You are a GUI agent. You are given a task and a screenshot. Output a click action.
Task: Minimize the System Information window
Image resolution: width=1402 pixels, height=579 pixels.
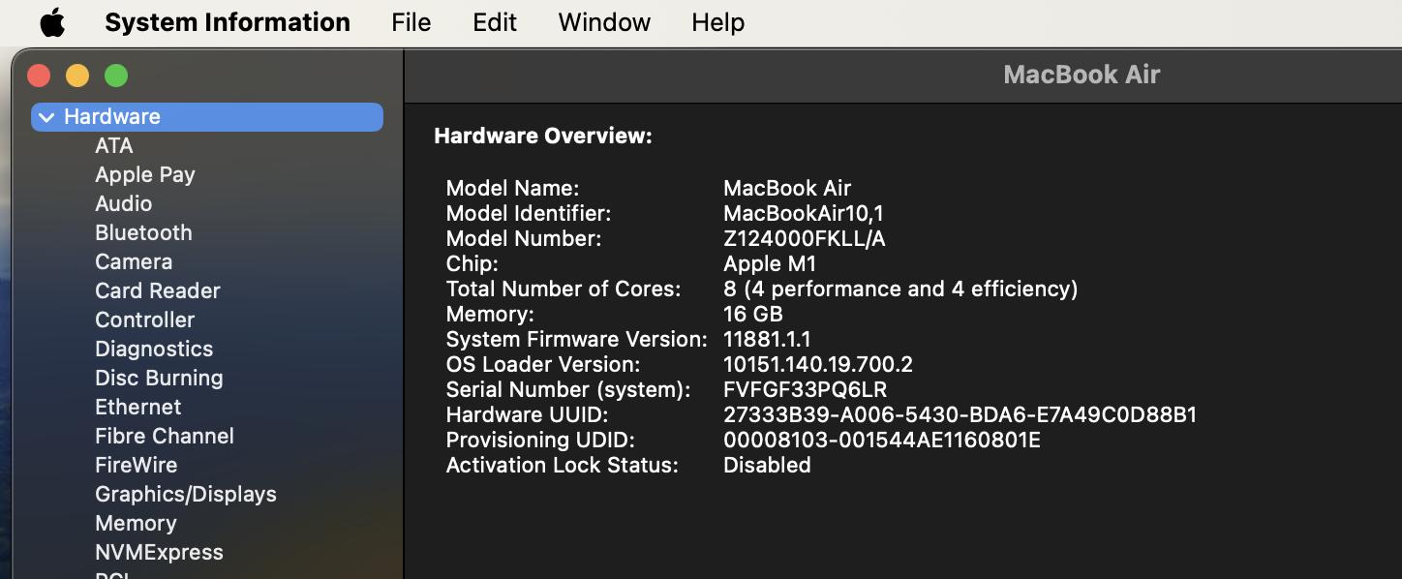pyautogui.click(x=77, y=76)
